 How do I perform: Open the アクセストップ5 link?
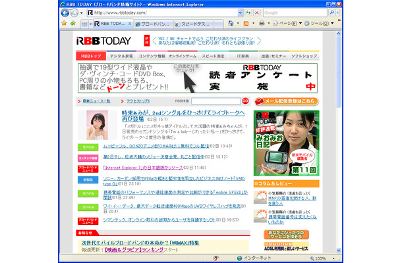click(x=138, y=101)
